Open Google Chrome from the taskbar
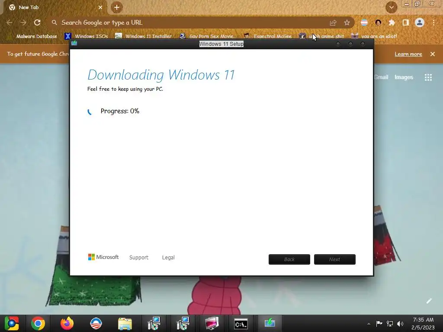The image size is (443, 332). pos(38,323)
